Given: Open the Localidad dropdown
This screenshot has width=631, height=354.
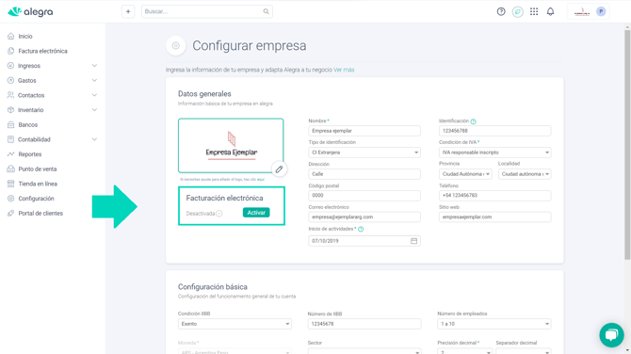Looking at the screenshot, I should tap(525, 174).
